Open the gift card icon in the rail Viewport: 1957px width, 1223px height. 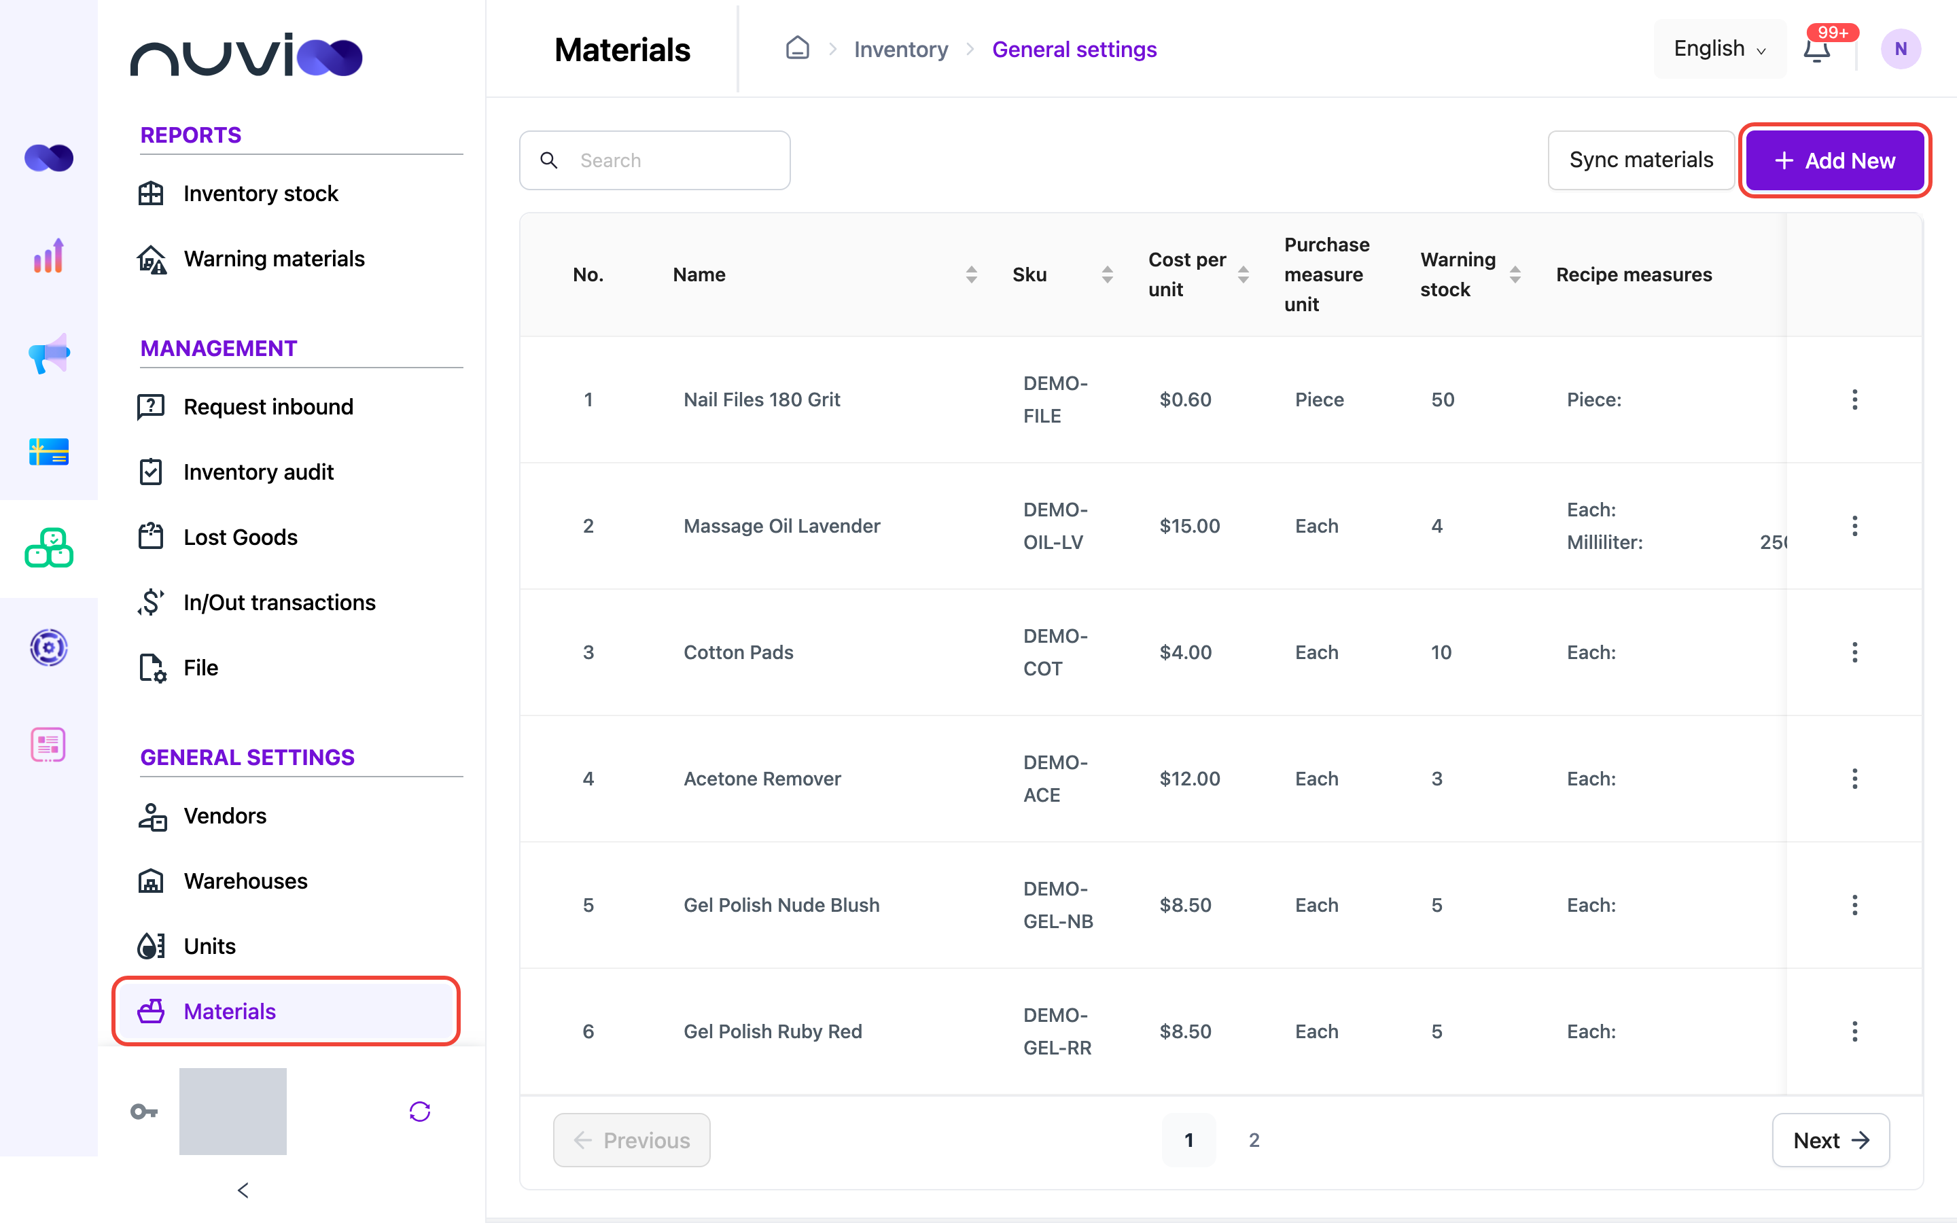pyautogui.click(x=48, y=451)
